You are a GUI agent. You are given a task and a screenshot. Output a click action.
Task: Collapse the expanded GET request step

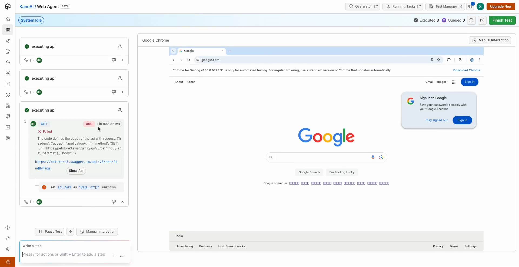tap(122, 202)
